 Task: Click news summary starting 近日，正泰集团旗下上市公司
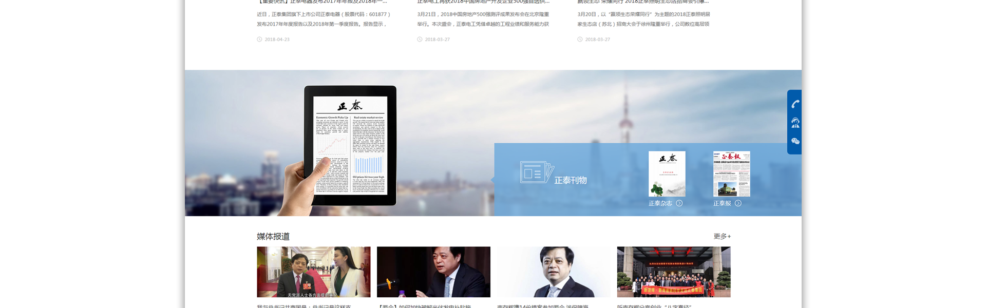324,19
